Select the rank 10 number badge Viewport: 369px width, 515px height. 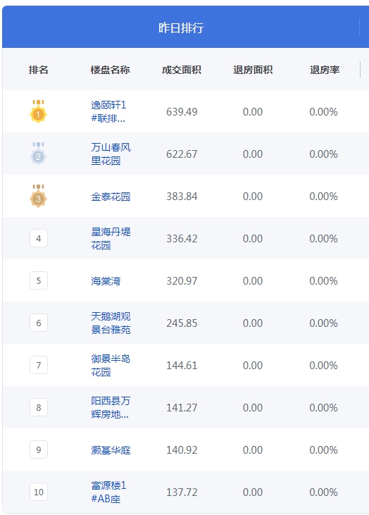click(39, 492)
